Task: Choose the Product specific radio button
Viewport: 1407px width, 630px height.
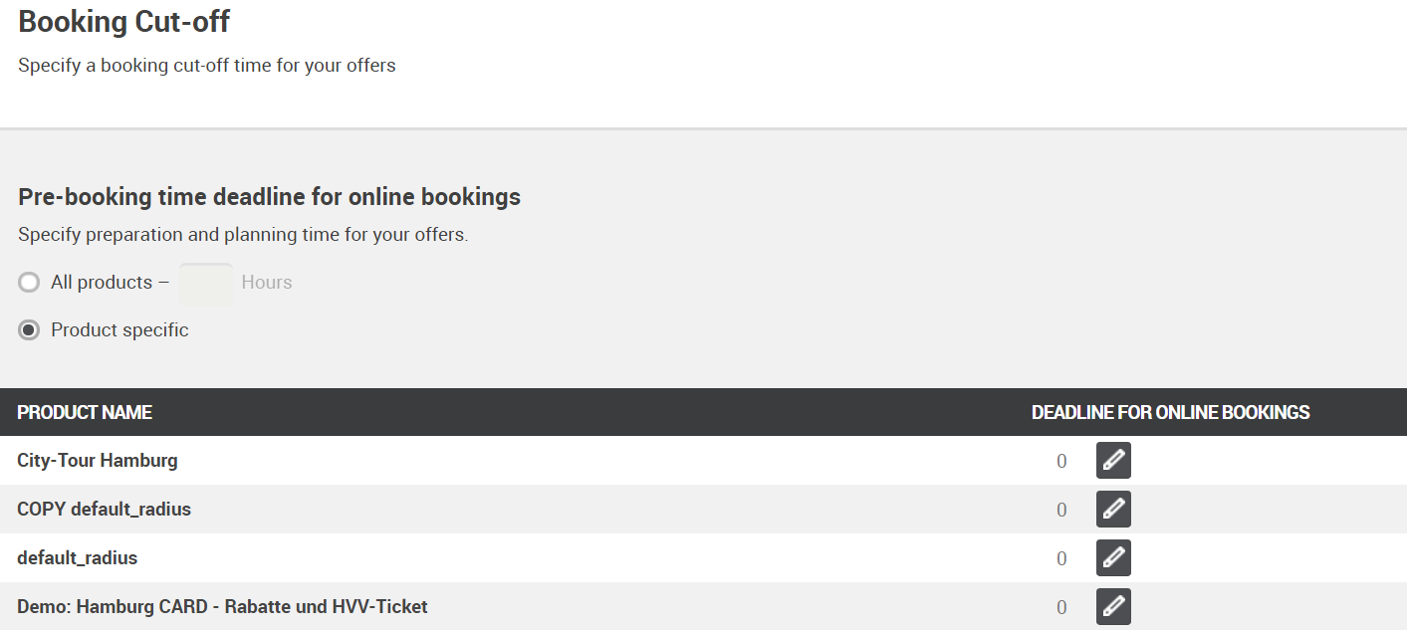Action: pos(29,330)
